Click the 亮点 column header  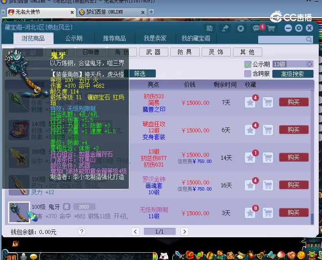pyautogui.click(x=153, y=84)
